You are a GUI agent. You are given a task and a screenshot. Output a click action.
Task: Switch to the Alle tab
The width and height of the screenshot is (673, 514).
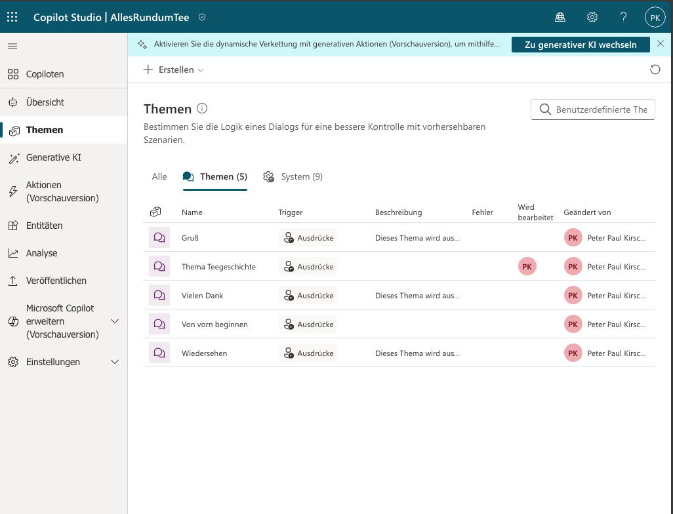click(159, 176)
